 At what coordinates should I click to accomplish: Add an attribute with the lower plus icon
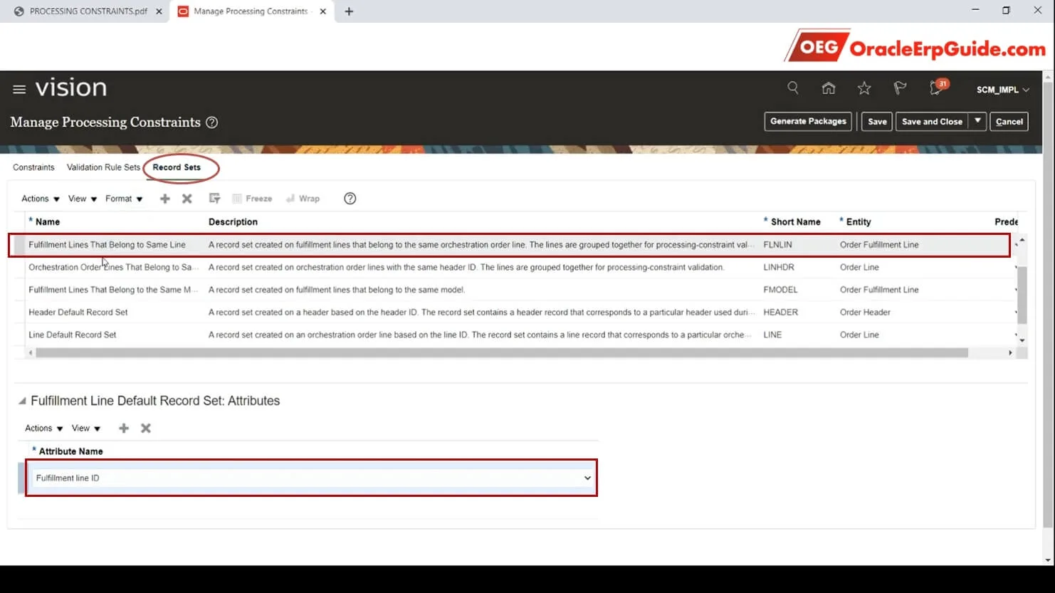pyautogui.click(x=124, y=428)
